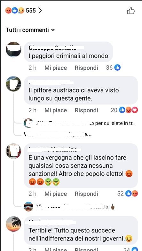Like the 'I peggiori criminali al mondo' comment

coord(56,68)
